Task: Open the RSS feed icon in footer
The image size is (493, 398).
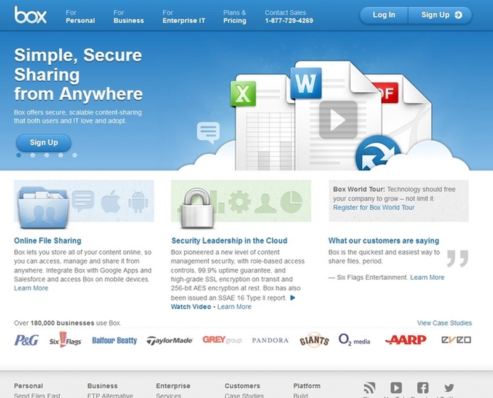Action: pyautogui.click(x=369, y=388)
